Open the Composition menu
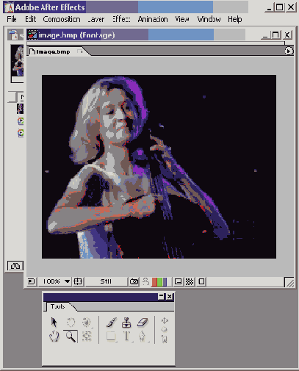Viewport: 299px width, 371px height. (62, 19)
